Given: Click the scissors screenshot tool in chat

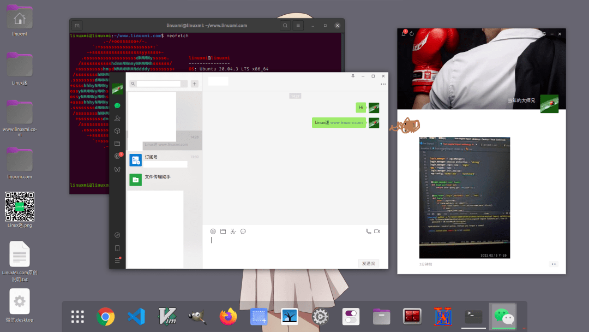Looking at the screenshot, I should click(233, 231).
